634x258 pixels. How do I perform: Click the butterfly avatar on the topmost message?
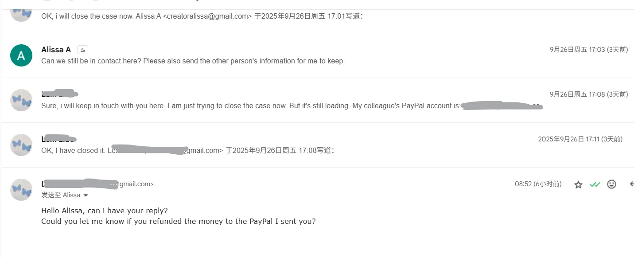coord(21,12)
